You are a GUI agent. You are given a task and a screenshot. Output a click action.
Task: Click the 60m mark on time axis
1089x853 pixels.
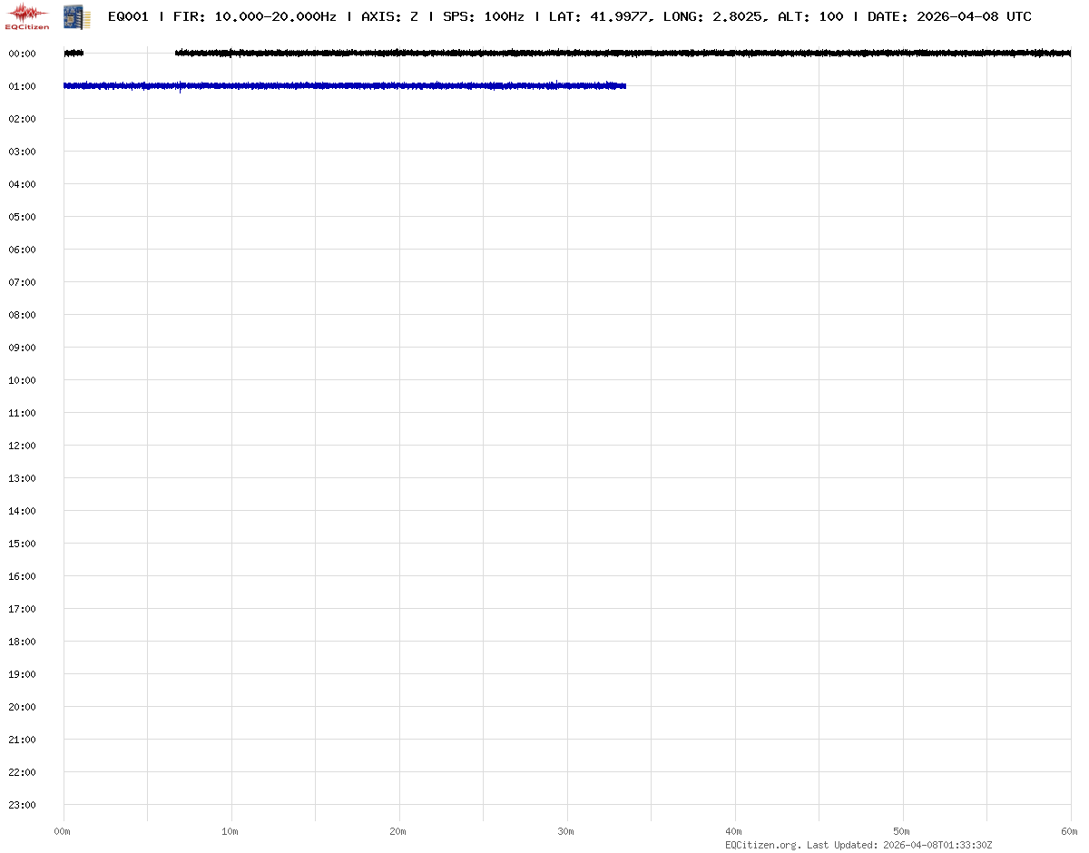click(1069, 831)
